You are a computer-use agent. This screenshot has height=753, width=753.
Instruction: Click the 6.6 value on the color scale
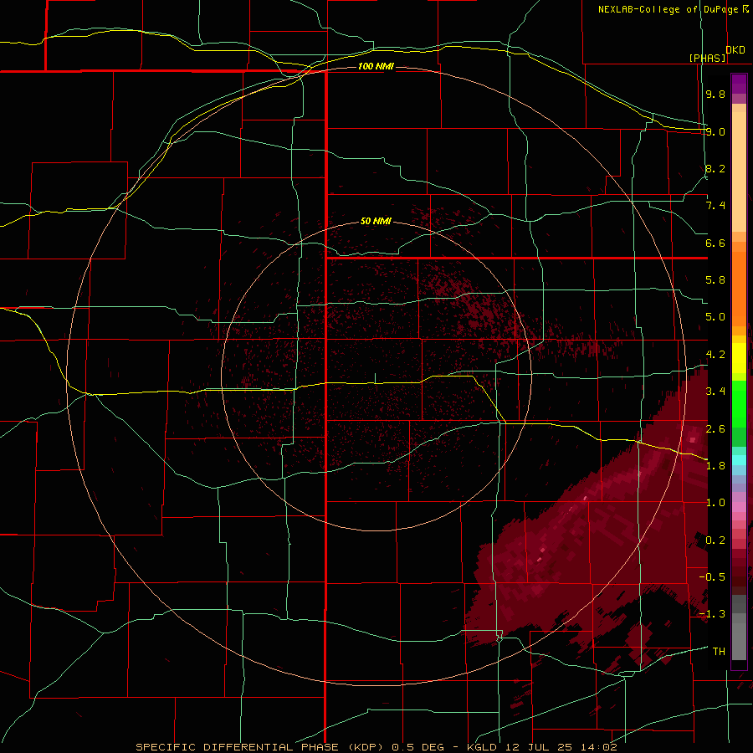715,243
